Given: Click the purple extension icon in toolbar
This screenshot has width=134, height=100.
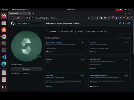Looking at the screenshot, I should click(120, 18).
